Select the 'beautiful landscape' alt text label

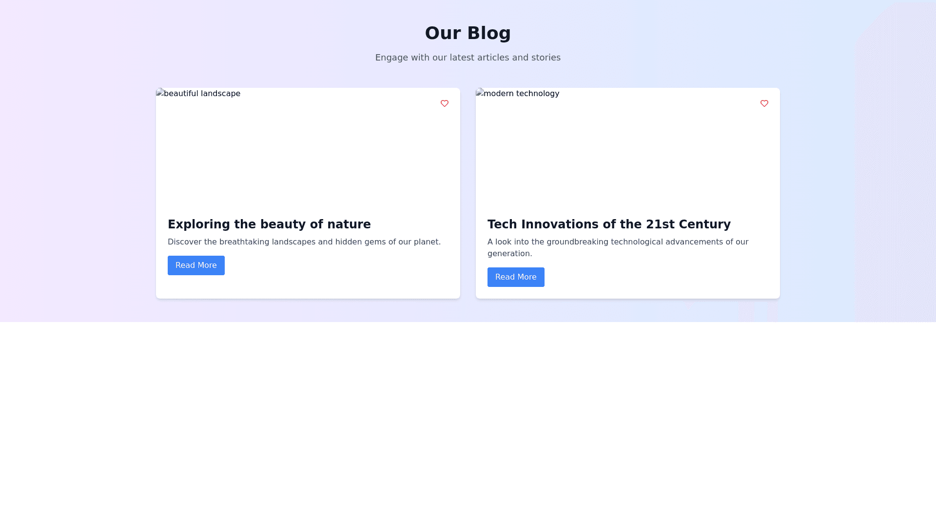(x=202, y=94)
